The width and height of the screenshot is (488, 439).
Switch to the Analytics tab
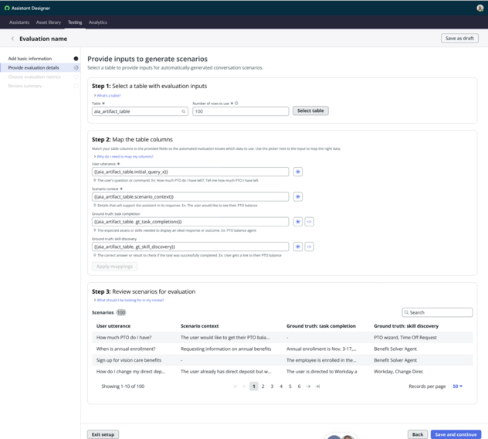click(x=98, y=22)
